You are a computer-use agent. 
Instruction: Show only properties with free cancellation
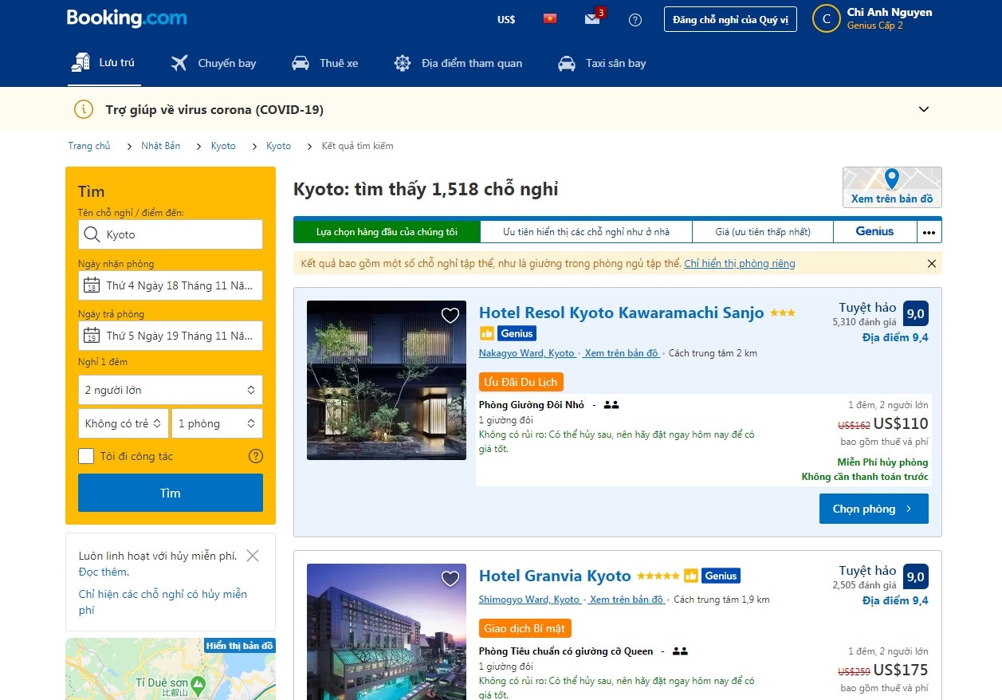tap(163, 602)
